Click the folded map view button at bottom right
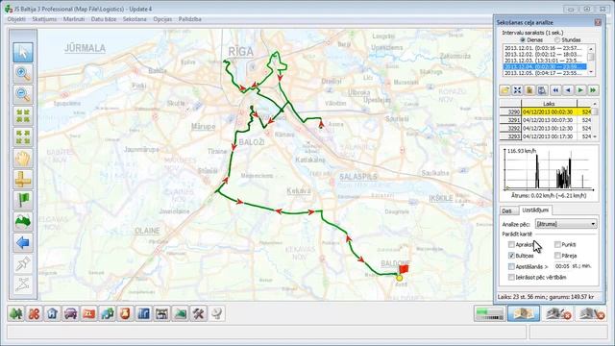Screen dimensions: 615x346 [x=523, y=314]
